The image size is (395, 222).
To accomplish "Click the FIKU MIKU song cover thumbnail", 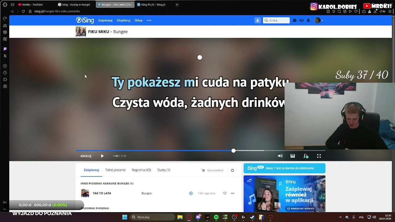I will (x=81, y=31).
